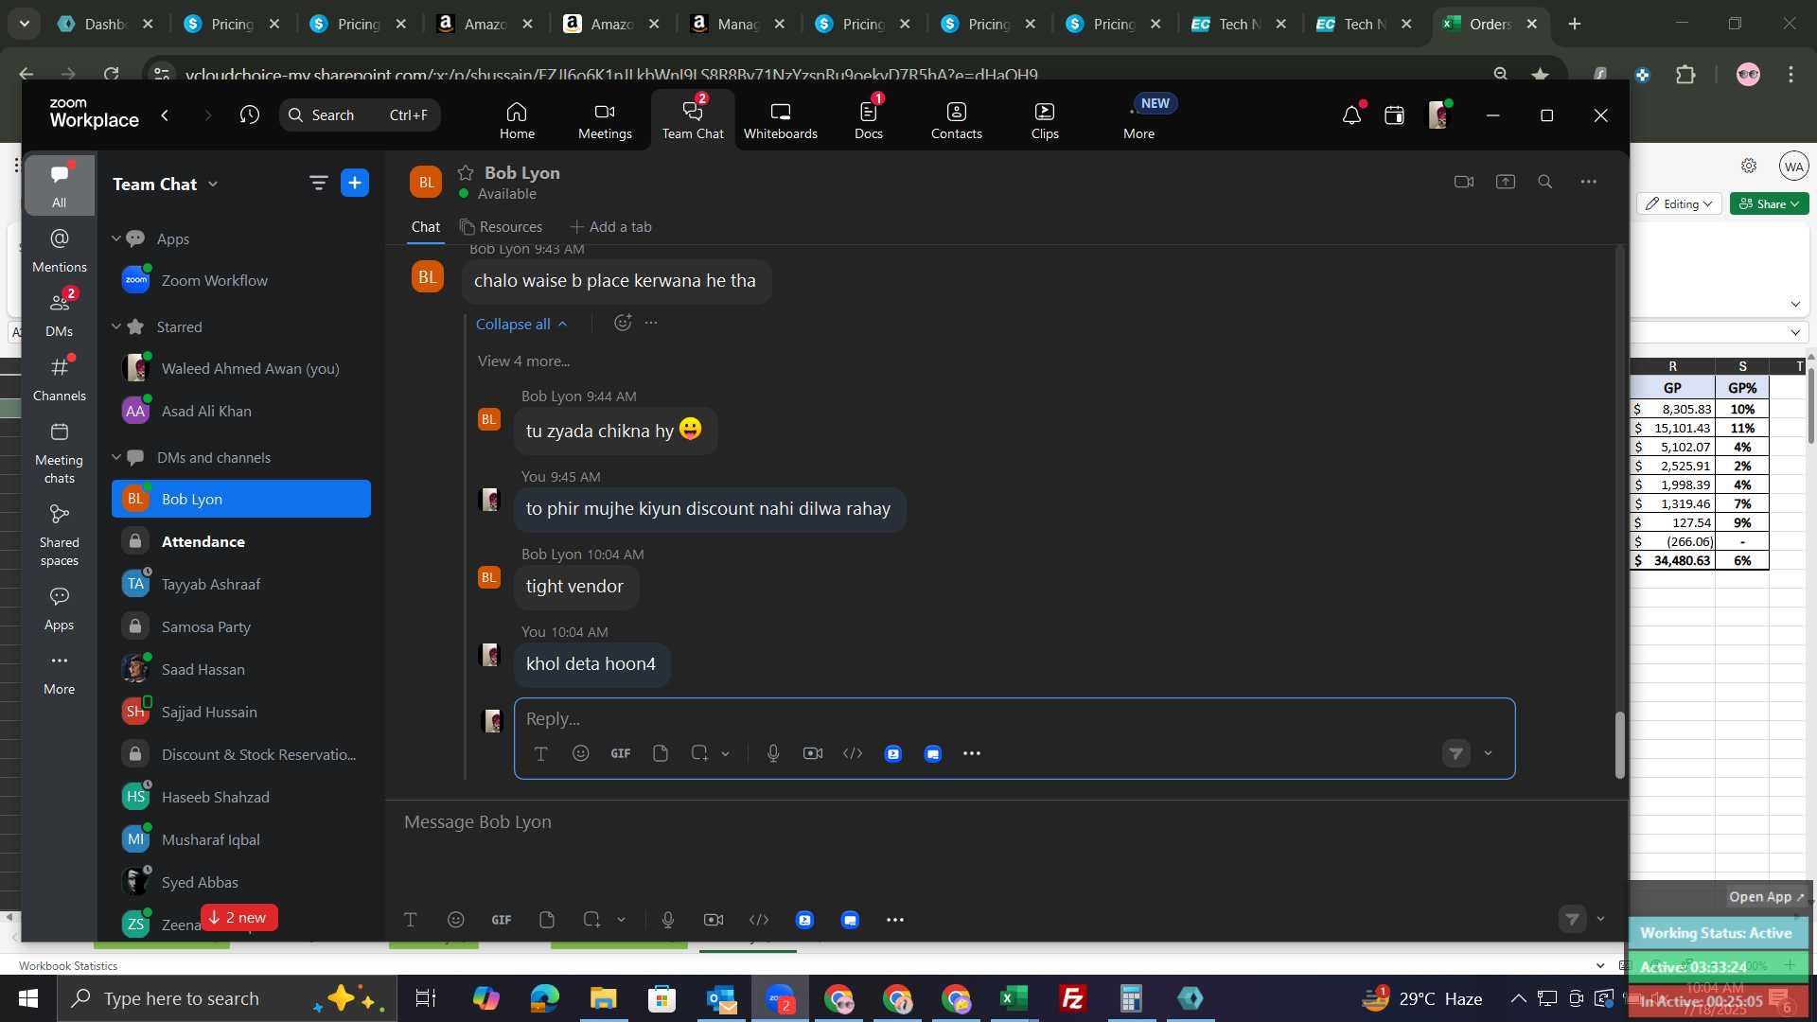This screenshot has width=1817, height=1022.
Task: Open more options in message composer
Action: (x=895, y=920)
